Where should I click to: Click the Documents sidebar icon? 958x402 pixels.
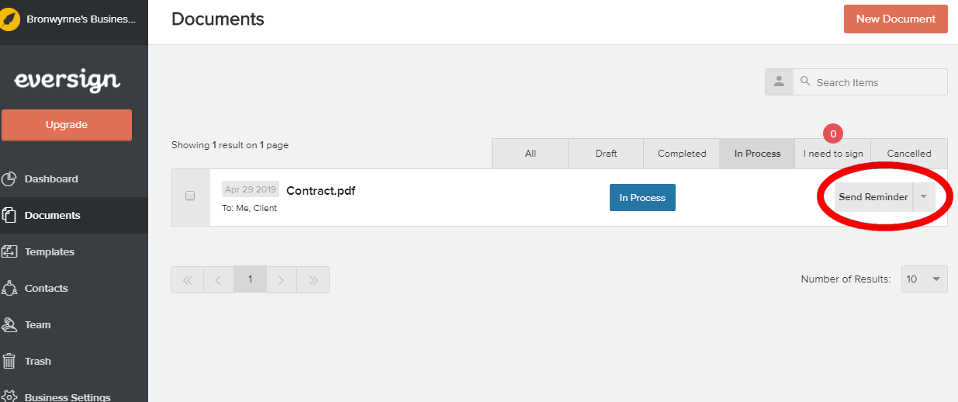point(9,215)
